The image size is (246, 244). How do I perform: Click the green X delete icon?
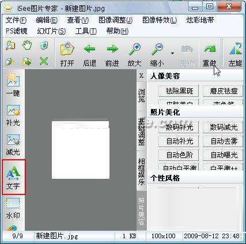tap(44, 62)
